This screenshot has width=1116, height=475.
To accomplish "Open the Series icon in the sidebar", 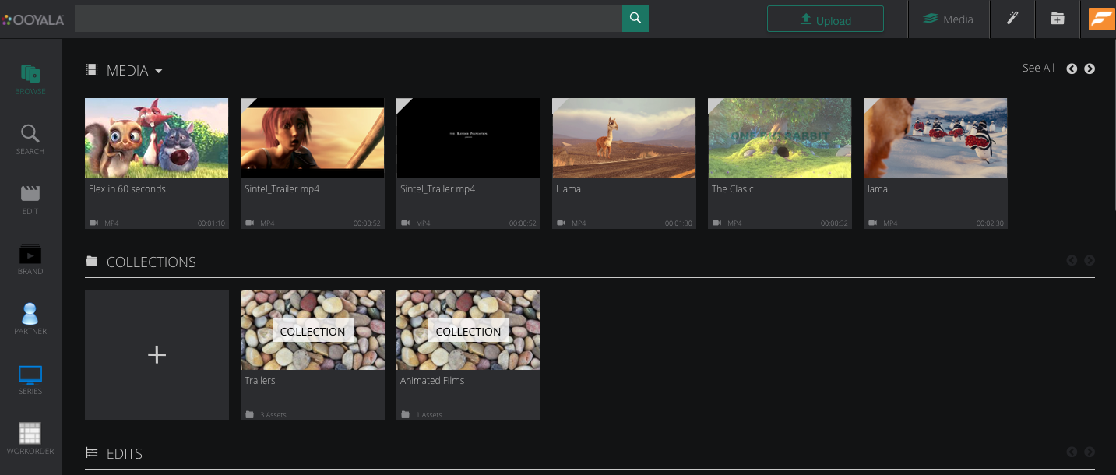I will pos(30,375).
